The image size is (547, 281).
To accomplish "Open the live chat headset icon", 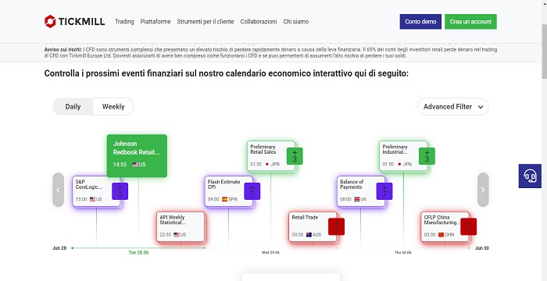I will (x=530, y=176).
